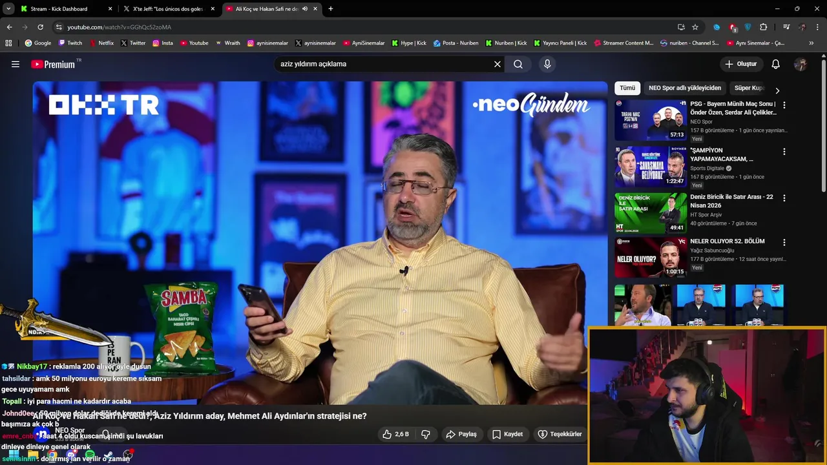The height and width of the screenshot is (465, 827).
Task: Open the apps grid in bookmarks bar
Action: (x=8, y=43)
